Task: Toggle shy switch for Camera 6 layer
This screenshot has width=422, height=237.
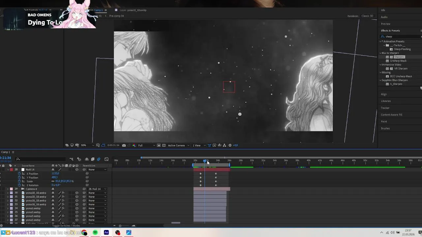Action: coord(53,189)
